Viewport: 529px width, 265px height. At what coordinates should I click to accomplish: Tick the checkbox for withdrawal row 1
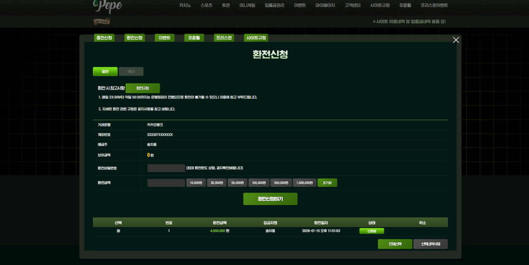click(118, 231)
